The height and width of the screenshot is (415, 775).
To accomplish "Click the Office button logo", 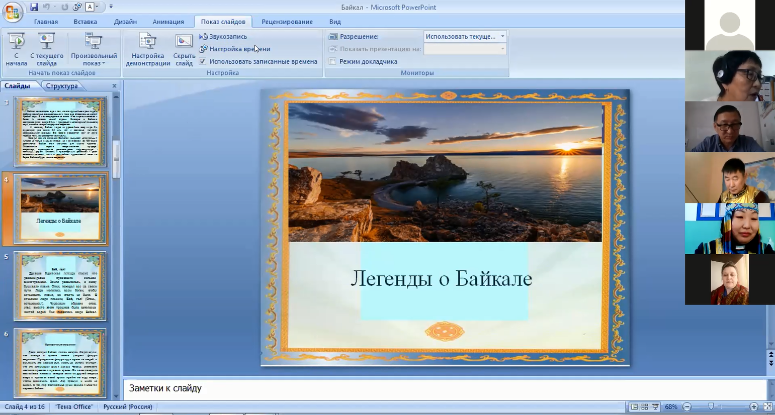I will 12,12.
